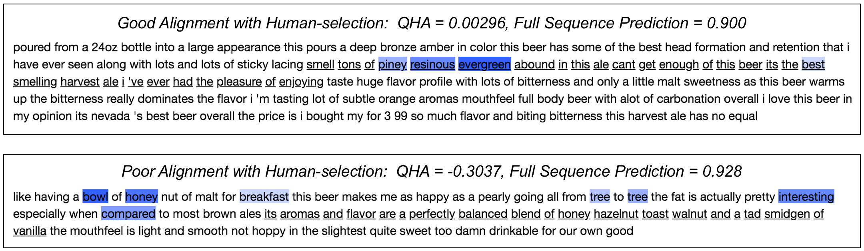Click the highlighted word "resinous"
Image resolution: width=864 pixels, height=251 pixels.
[x=432, y=64]
